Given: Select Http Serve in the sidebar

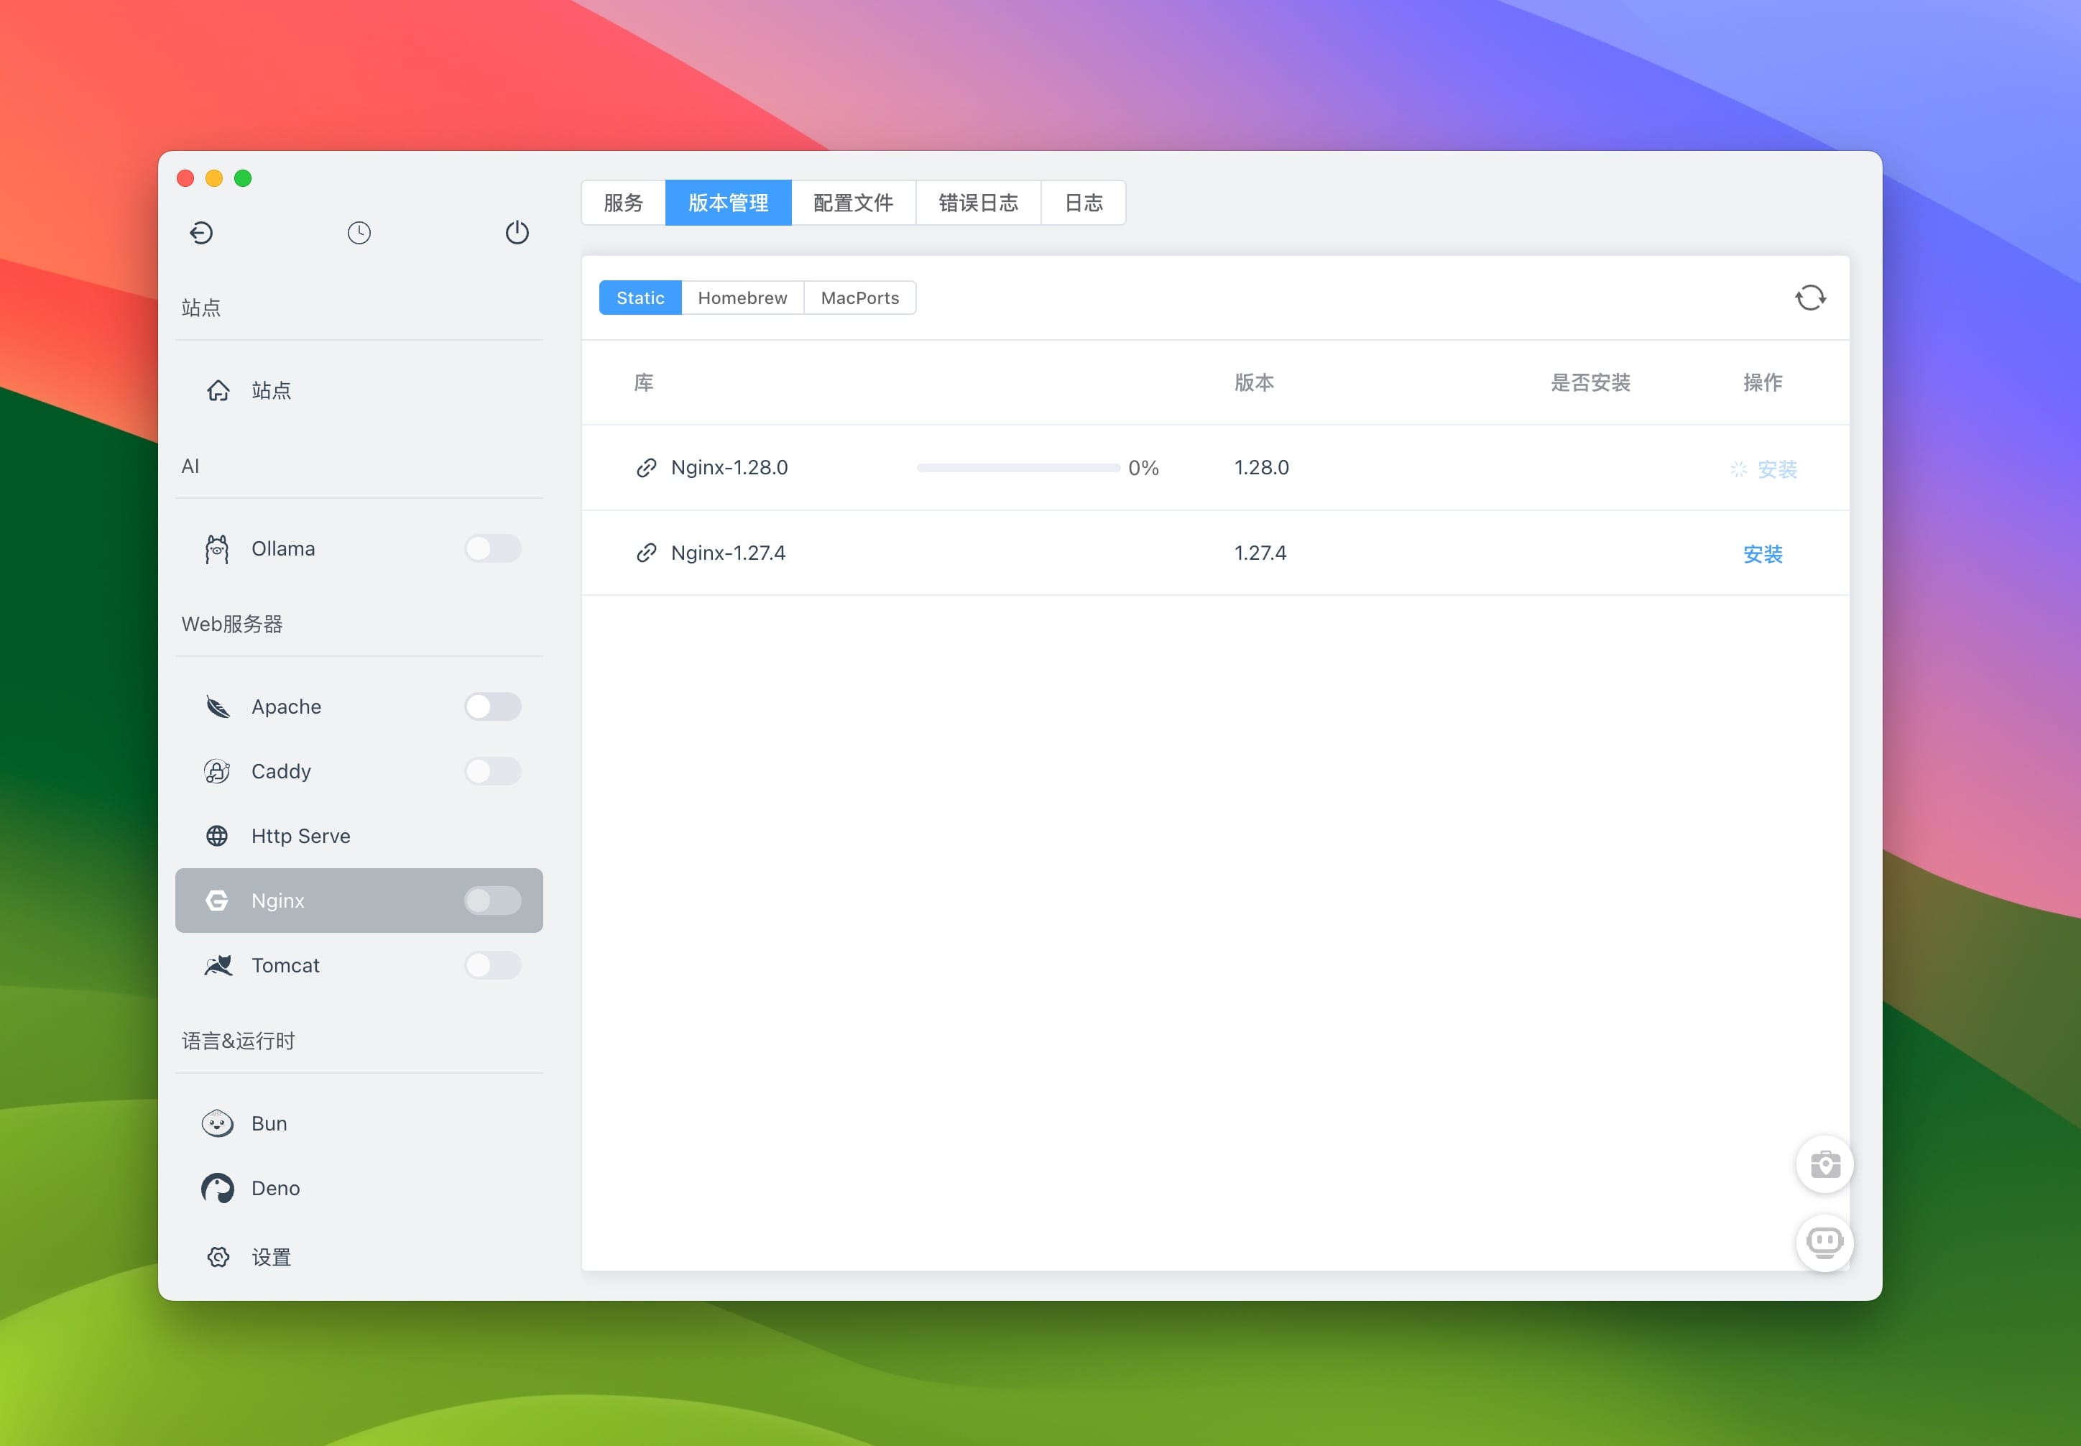Looking at the screenshot, I should [x=359, y=837].
